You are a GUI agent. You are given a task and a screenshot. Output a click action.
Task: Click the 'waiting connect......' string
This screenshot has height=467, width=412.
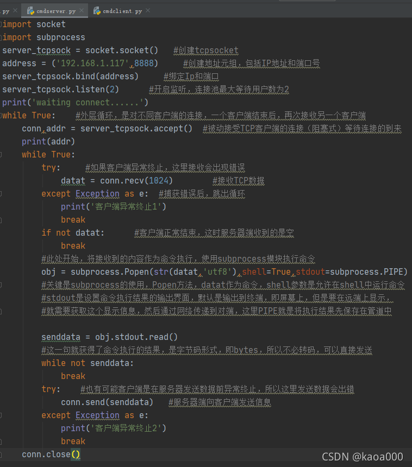88,103
